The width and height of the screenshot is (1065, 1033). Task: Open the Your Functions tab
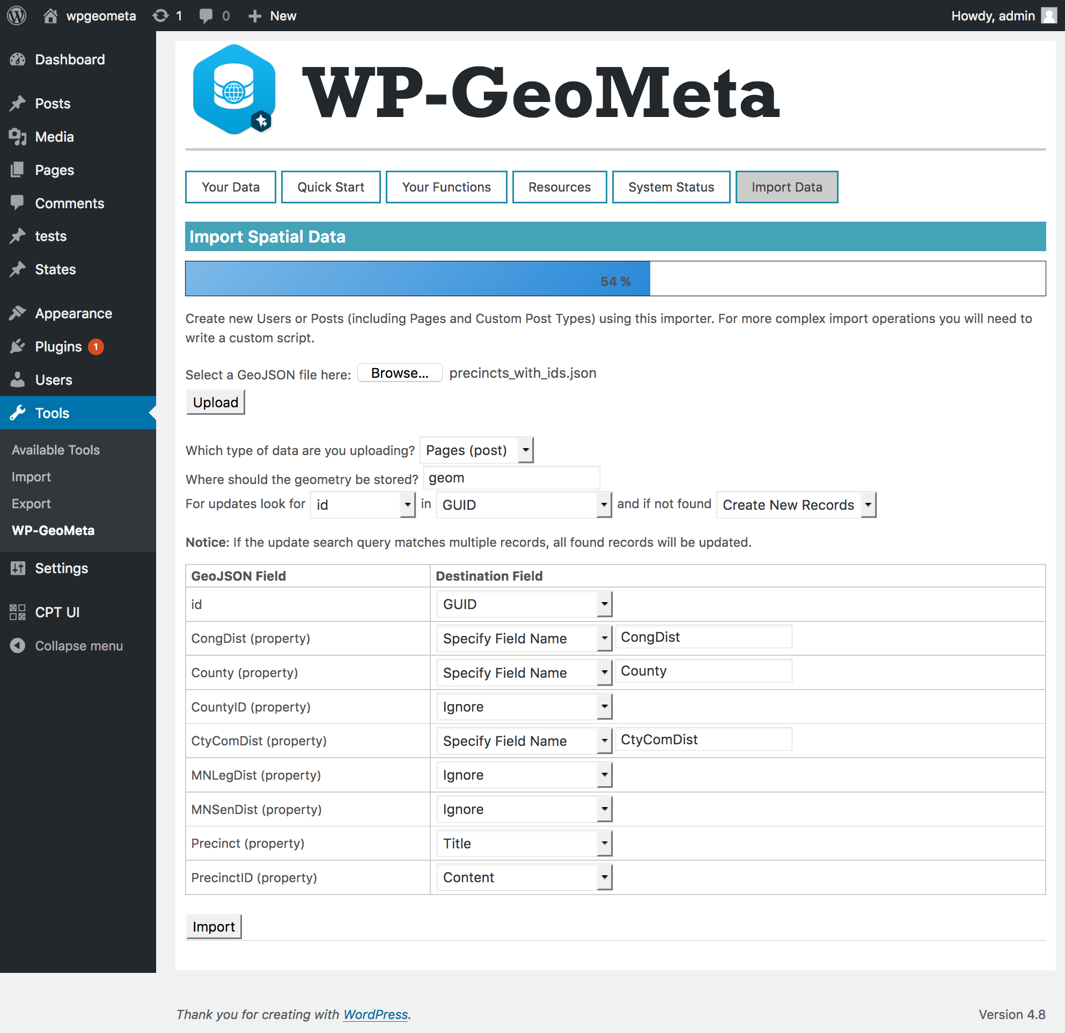[446, 187]
